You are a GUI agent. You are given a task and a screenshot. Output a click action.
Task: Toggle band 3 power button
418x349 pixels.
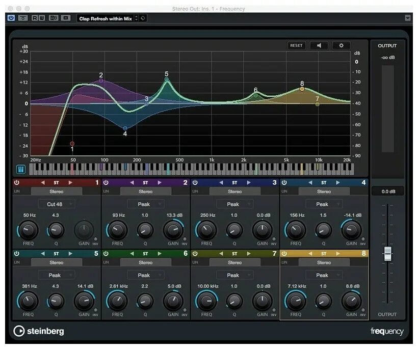[195, 182]
